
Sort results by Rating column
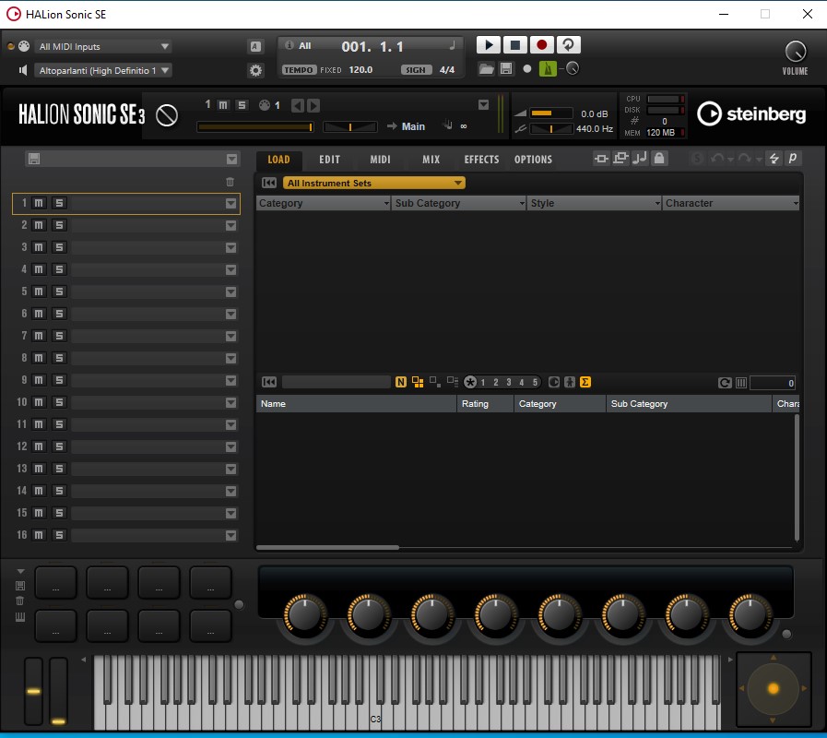click(485, 404)
